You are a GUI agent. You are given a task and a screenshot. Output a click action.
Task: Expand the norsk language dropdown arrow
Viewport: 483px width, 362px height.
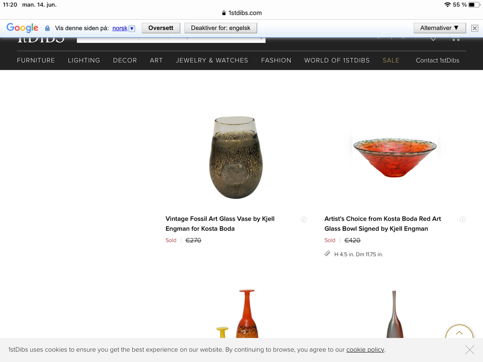132,28
